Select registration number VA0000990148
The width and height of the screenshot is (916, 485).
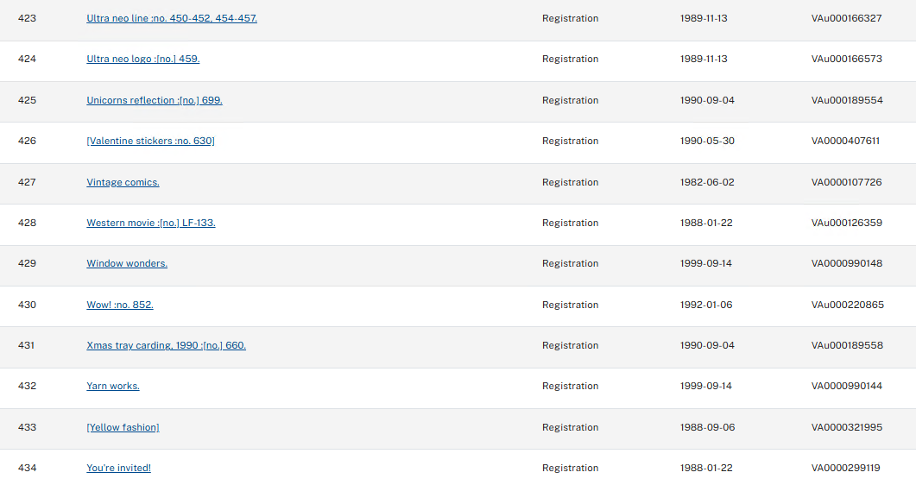[846, 263]
